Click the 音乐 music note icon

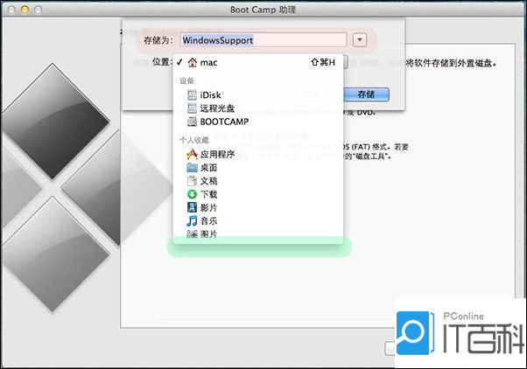point(192,221)
